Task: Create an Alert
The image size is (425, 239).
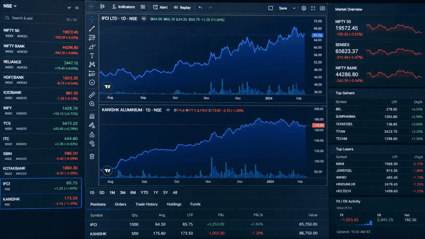Action: 160,7
